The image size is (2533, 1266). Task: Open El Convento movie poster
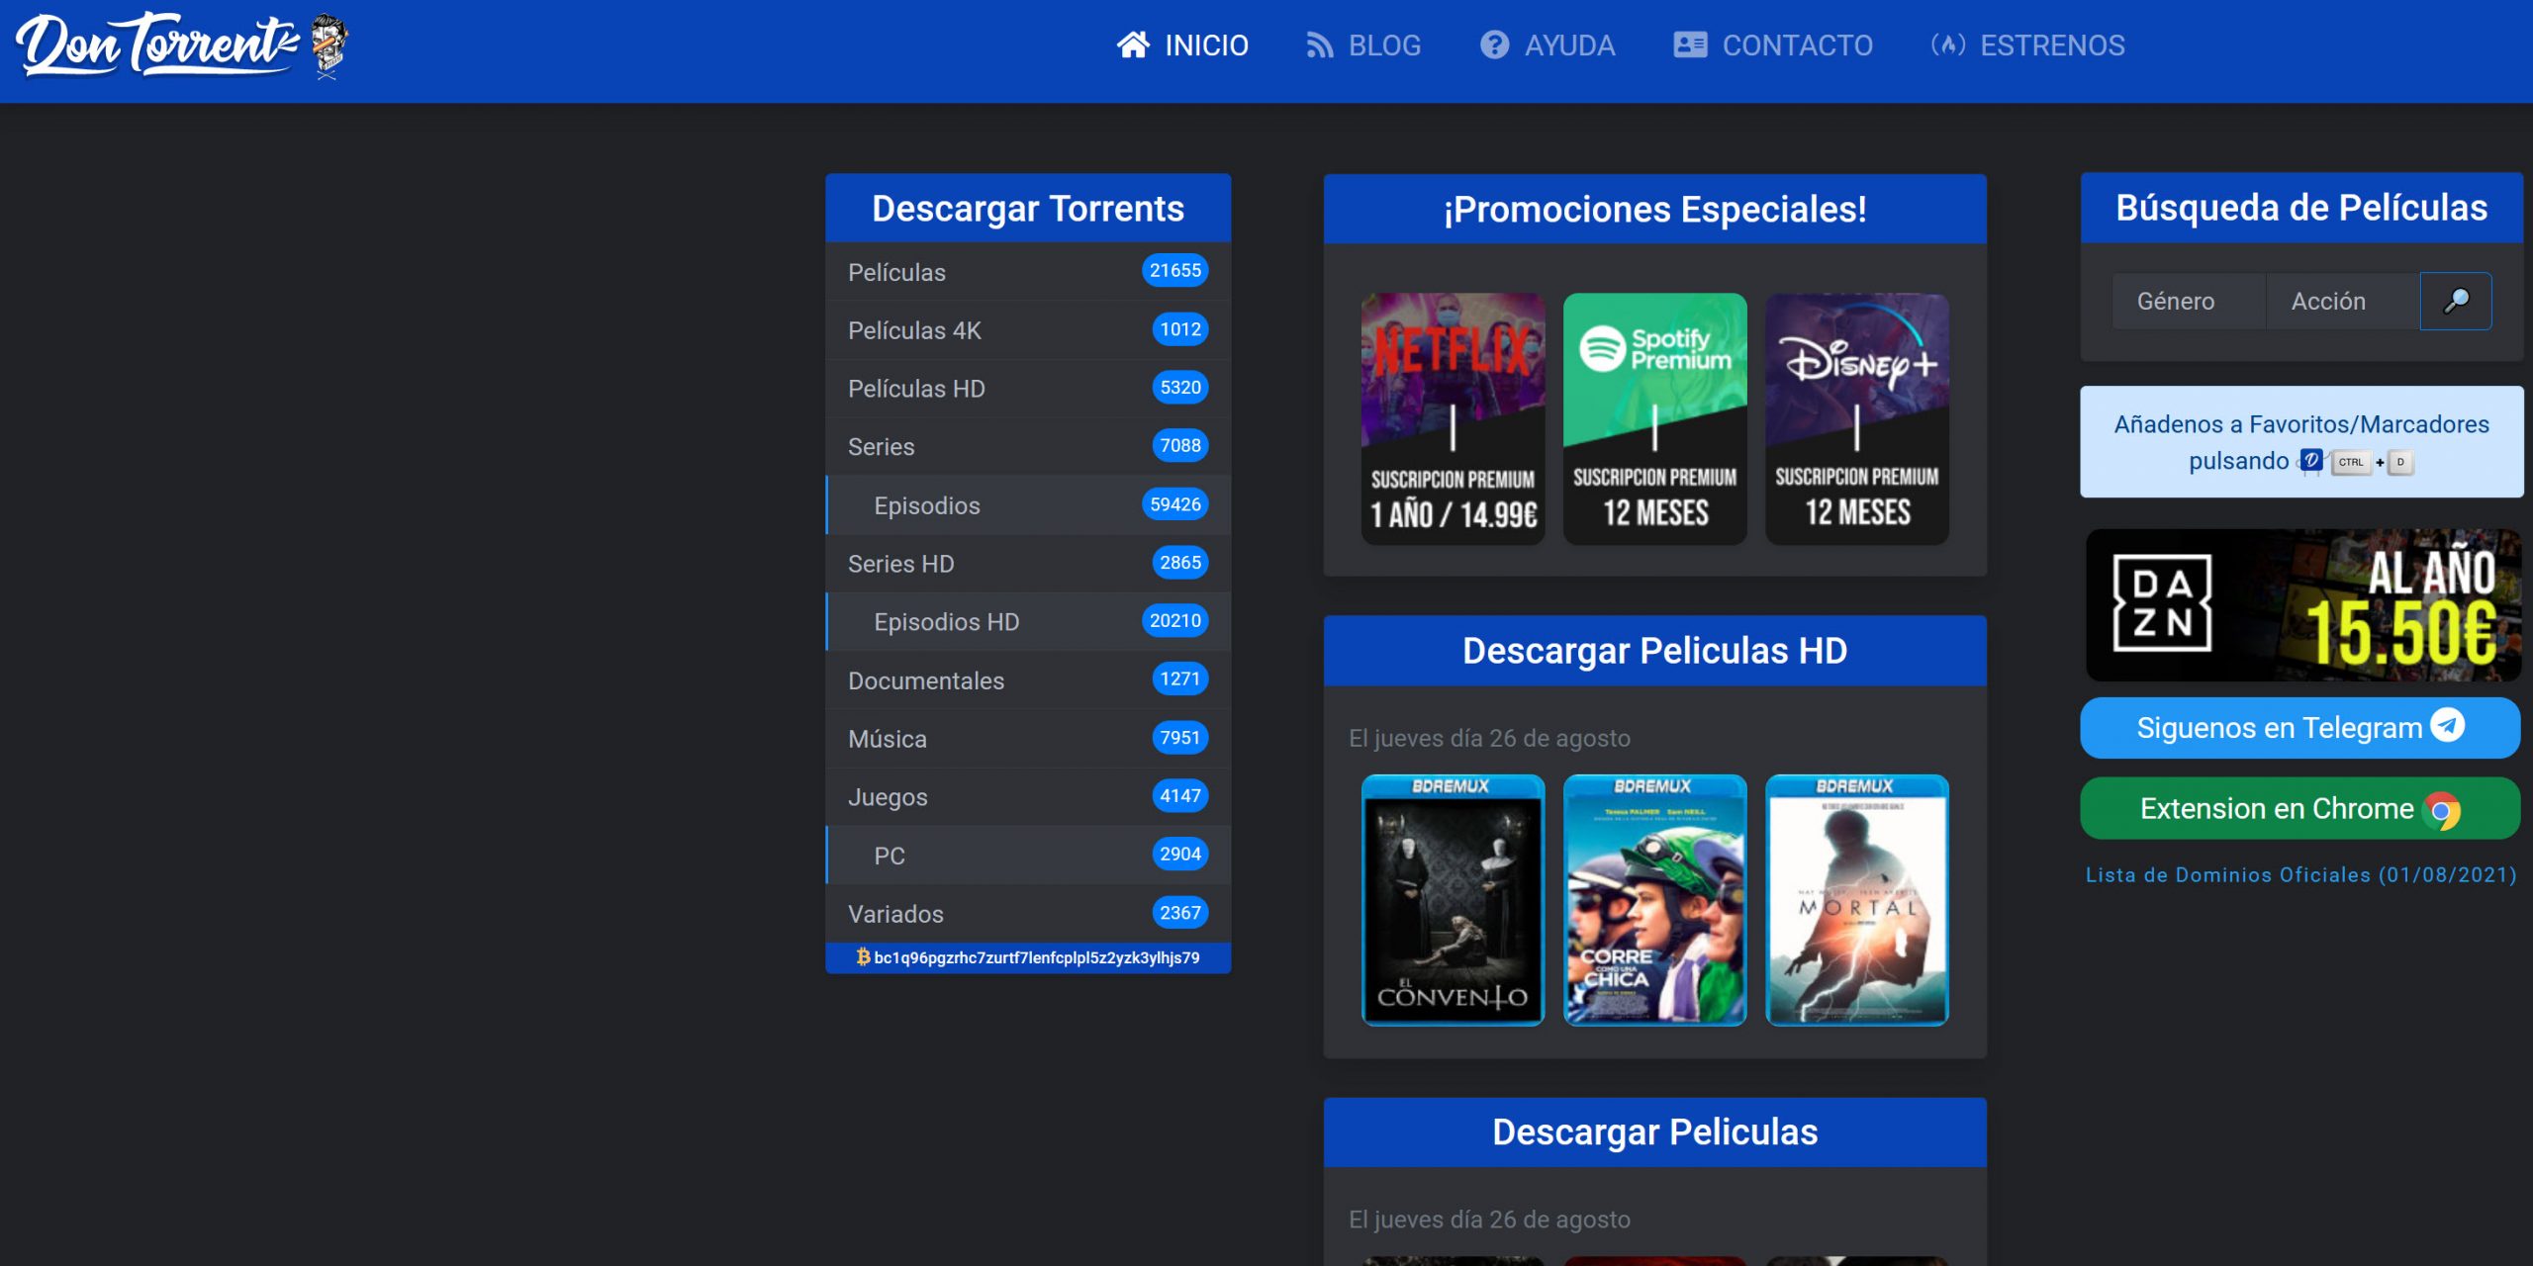(1453, 900)
